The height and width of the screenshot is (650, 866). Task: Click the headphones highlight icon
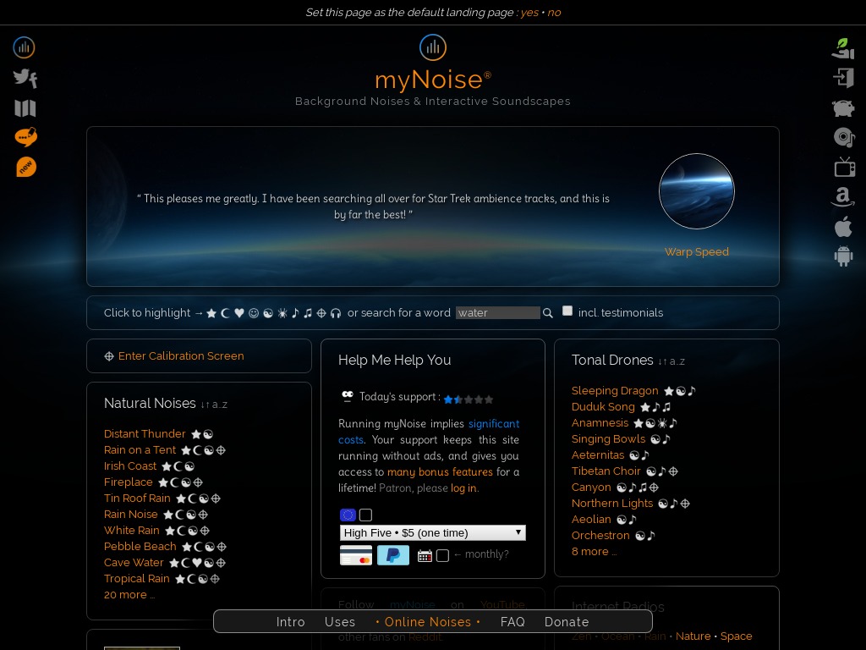(336, 313)
